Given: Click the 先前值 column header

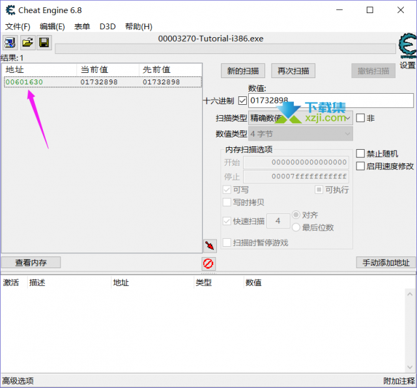Looking at the screenshot, I should click(170, 70).
